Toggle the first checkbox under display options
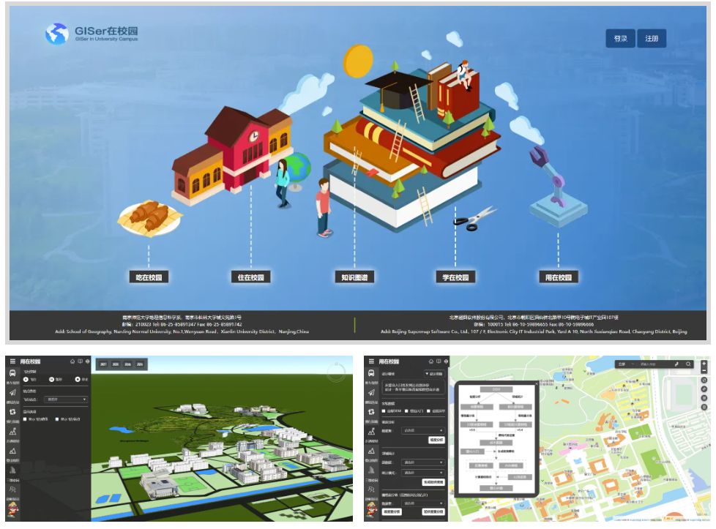 [x=26, y=419]
